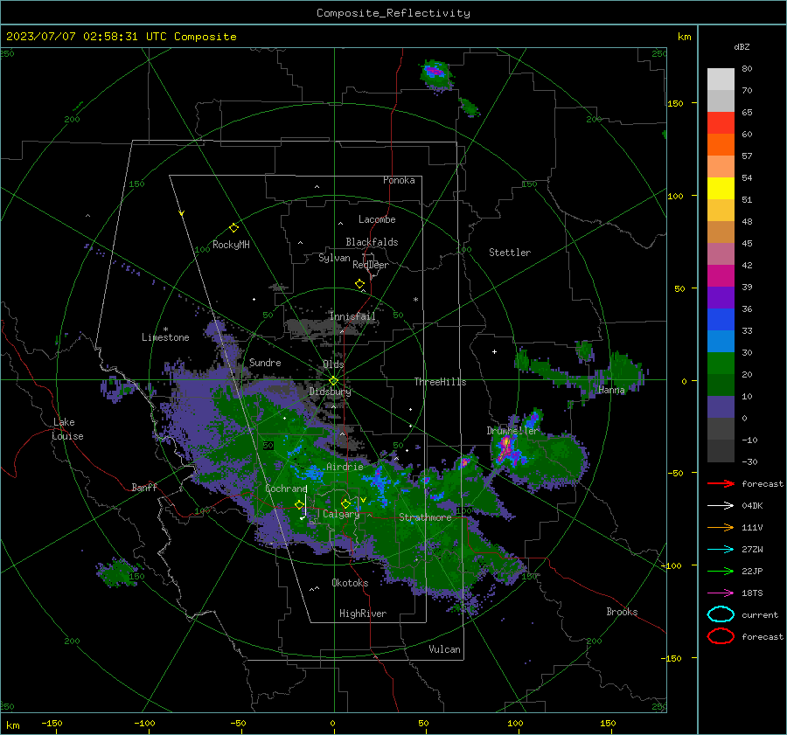This screenshot has height=735, width=787.
Task: Click the yellow diamond marker near RockyMH
Action: [233, 228]
